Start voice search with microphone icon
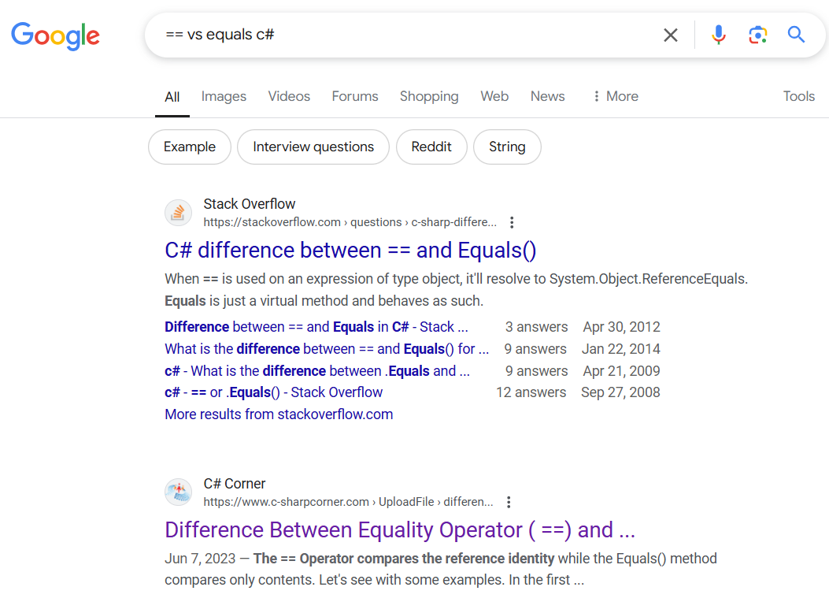Image resolution: width=829 pixels, height=613 pixels. click(x=718, y=35)
